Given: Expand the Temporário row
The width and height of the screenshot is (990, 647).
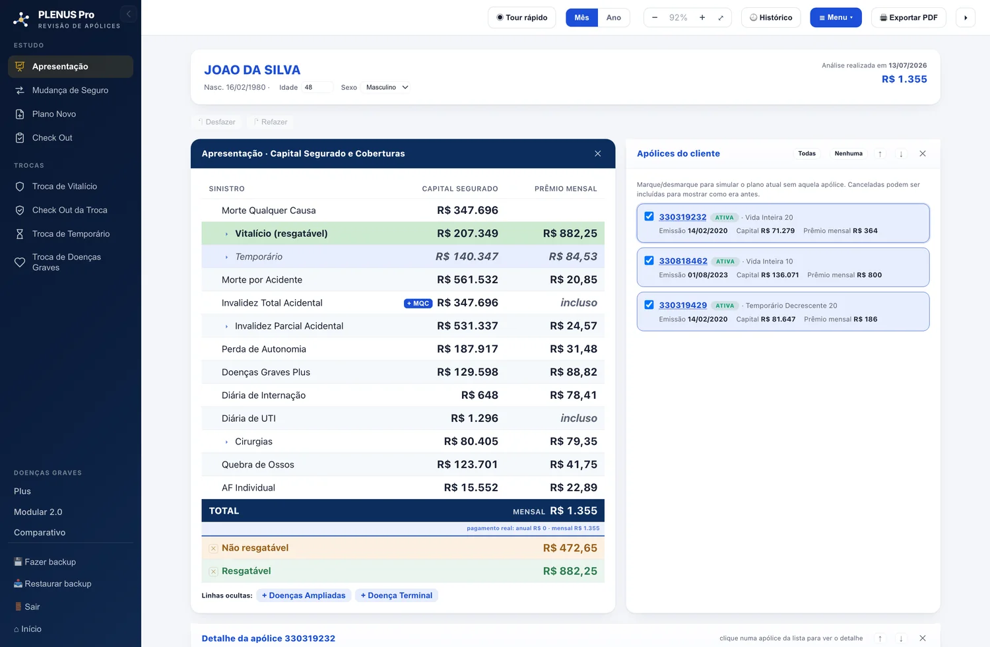Looking at the screenshot, I should (x=226, y=257).
